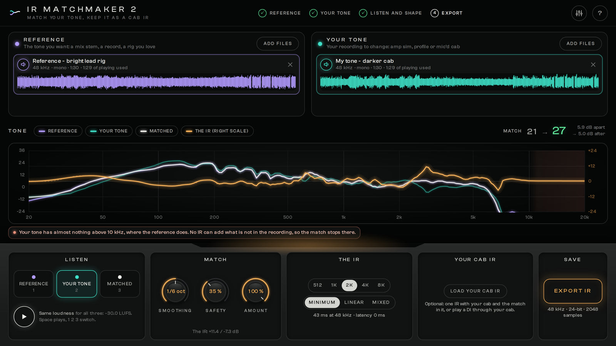Viewport: 616px width, 346px height.
Task: Click the Export IR button
Action: pyautogui.click(x=572, y=291)
